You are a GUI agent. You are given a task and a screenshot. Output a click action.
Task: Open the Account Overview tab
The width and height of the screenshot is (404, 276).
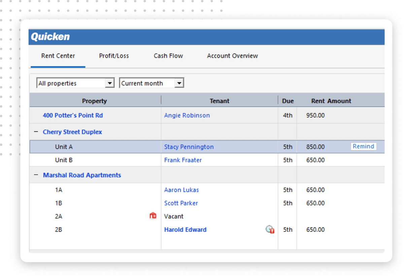232,56
